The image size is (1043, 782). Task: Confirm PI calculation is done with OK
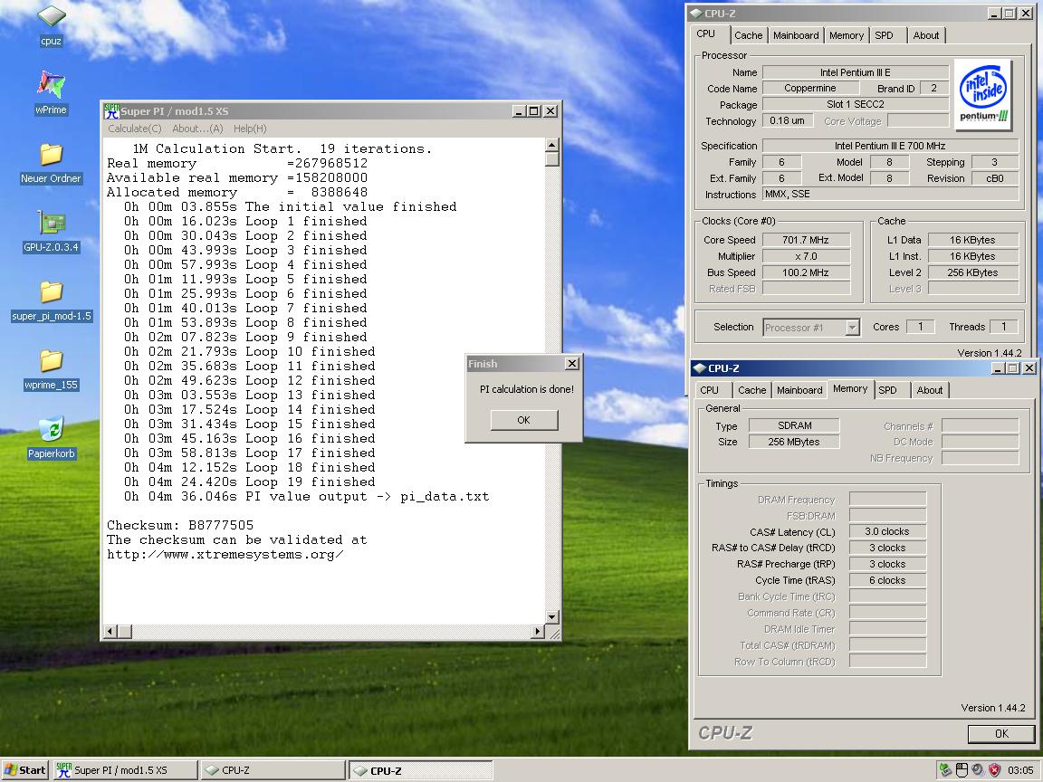coord(523,420)
